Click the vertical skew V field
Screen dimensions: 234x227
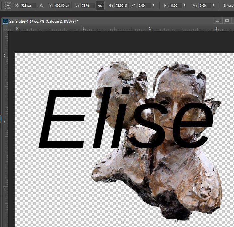(205, 6)
